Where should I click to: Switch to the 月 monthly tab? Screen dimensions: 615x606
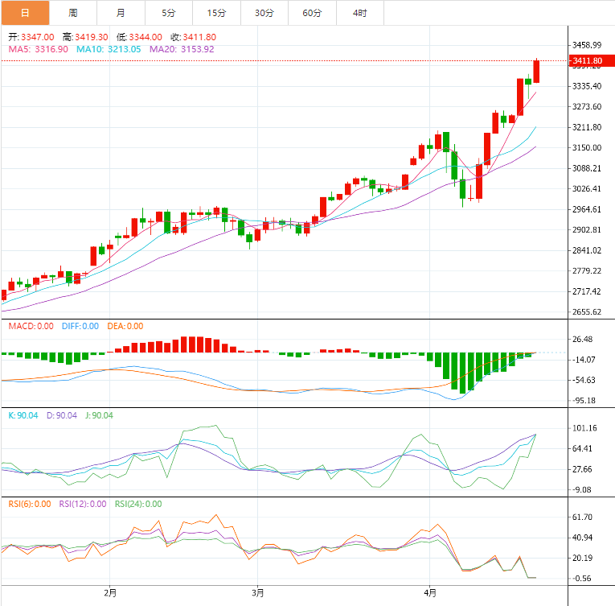(x=121, y=13)
